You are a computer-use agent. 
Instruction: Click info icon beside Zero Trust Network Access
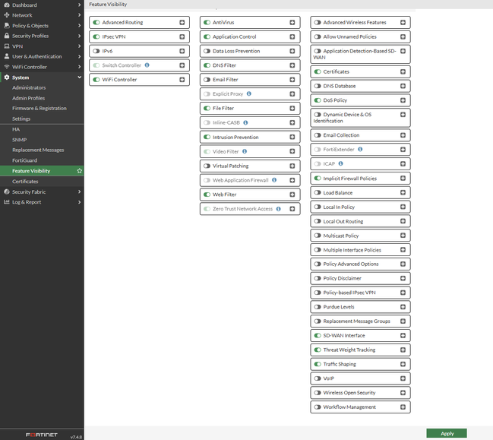[278, 209]
